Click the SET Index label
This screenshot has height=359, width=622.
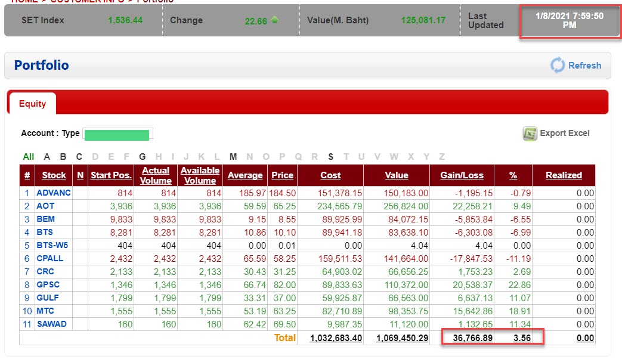43,20
